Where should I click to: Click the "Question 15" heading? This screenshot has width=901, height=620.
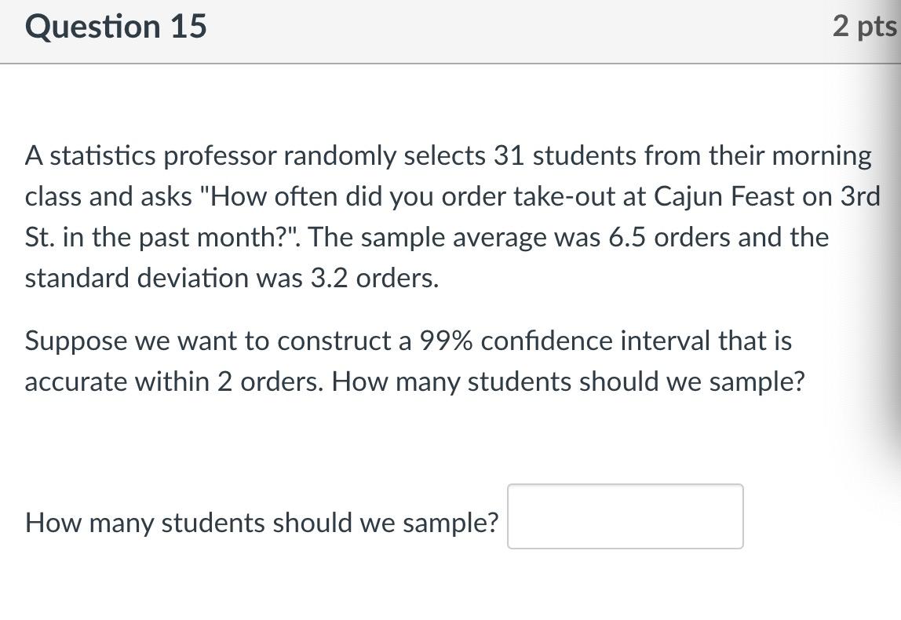[x=116, y=27]
